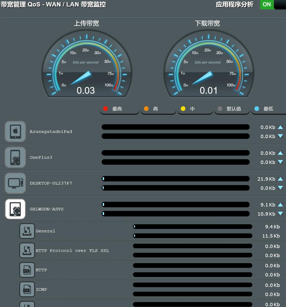Select the AzusagatadeiPad device icon

[x=15, y=131]
